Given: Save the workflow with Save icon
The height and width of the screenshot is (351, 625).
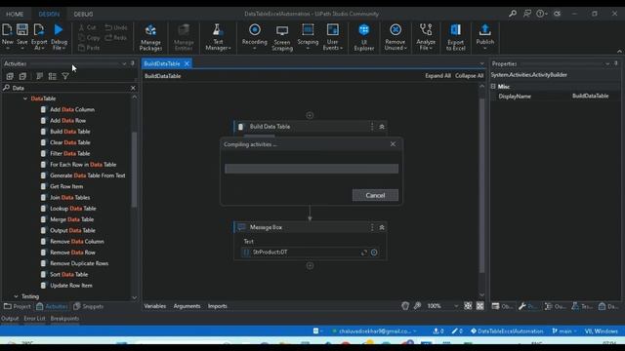Looking at the screenshot, I should [x=22, y=36].
